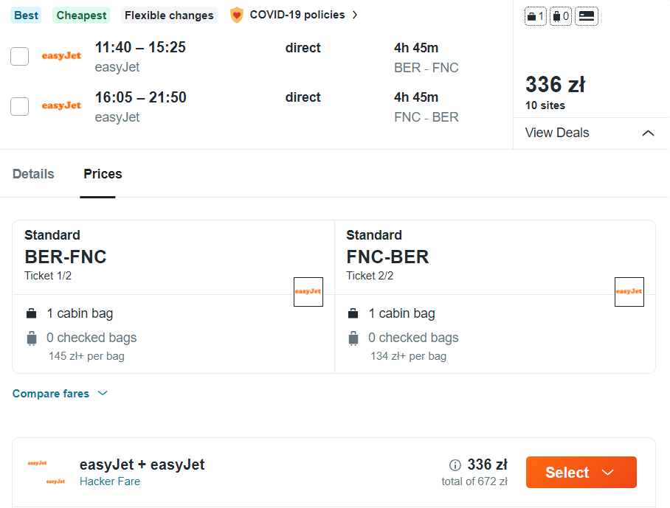This screenshot has width=670, height=508.
Task: Click the Cheapest badge label
Action: click(x=81, y=15)
